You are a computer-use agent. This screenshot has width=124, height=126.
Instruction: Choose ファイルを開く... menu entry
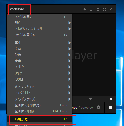click(40, 17)
